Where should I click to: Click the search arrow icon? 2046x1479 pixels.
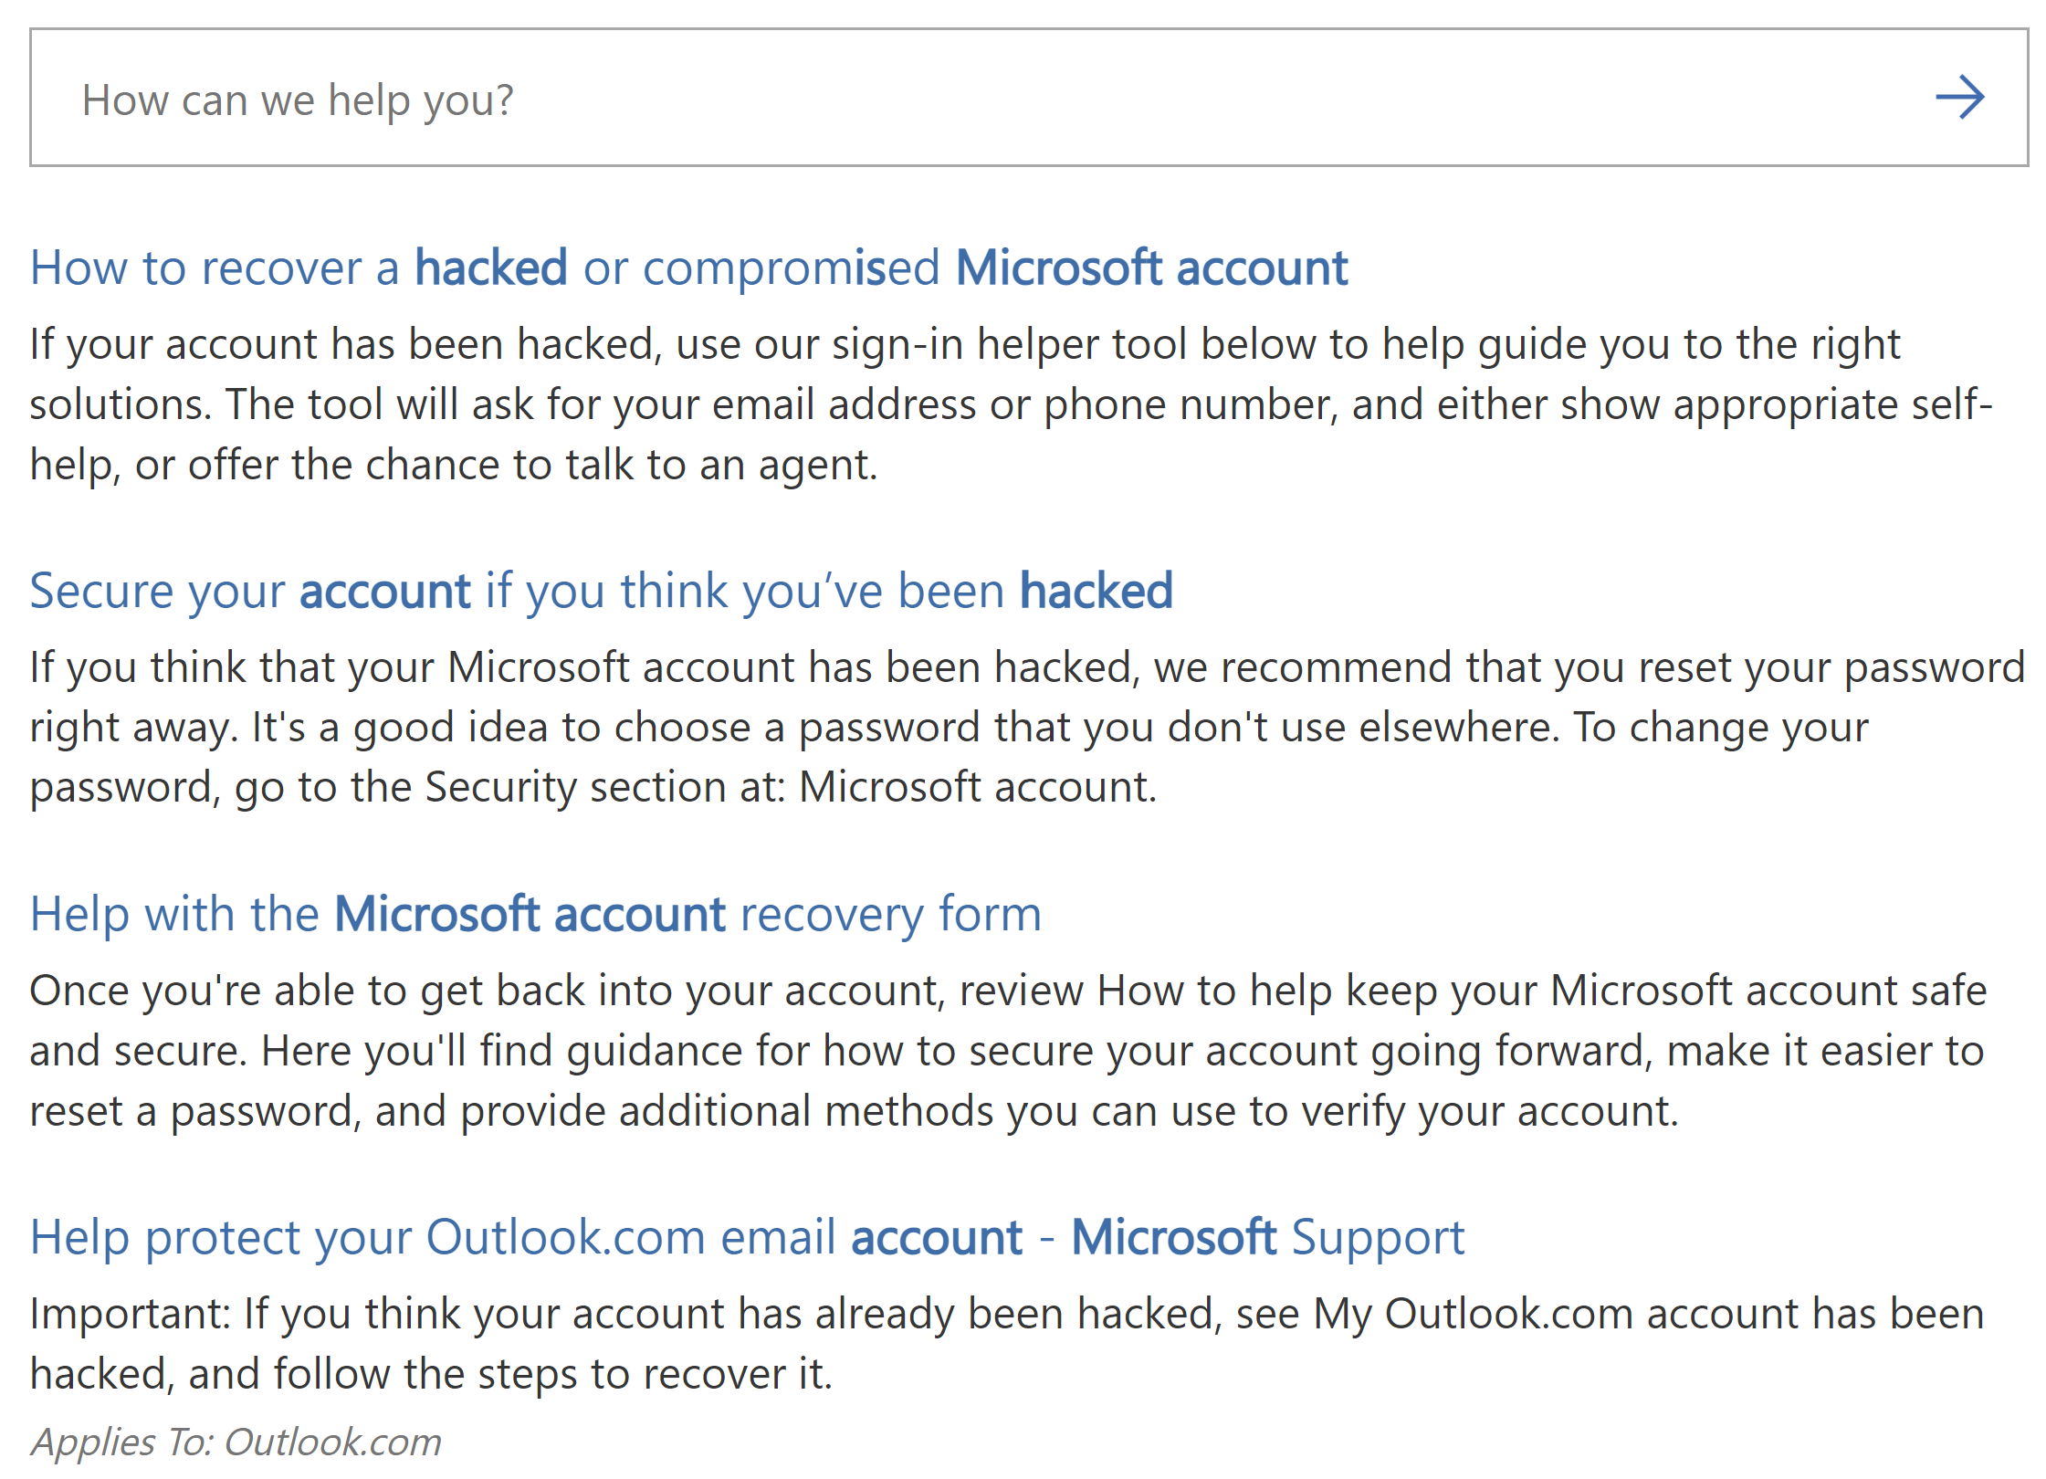point(1959,98)
